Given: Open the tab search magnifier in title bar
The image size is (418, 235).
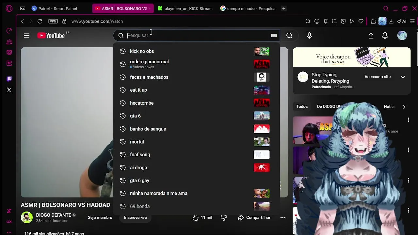Looking at the screenshot, I should click(386, 8).
